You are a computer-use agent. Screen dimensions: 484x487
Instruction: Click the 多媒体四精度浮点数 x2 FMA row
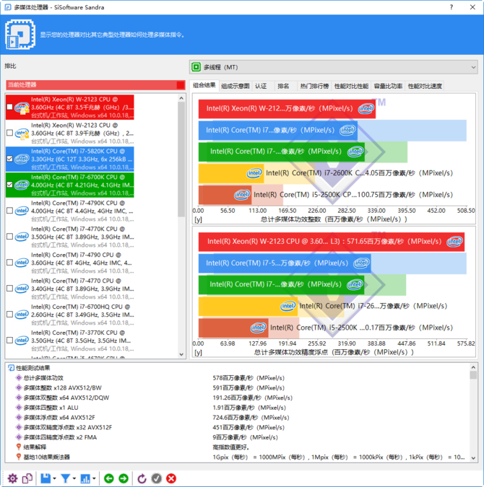click(x=238, y=437)
